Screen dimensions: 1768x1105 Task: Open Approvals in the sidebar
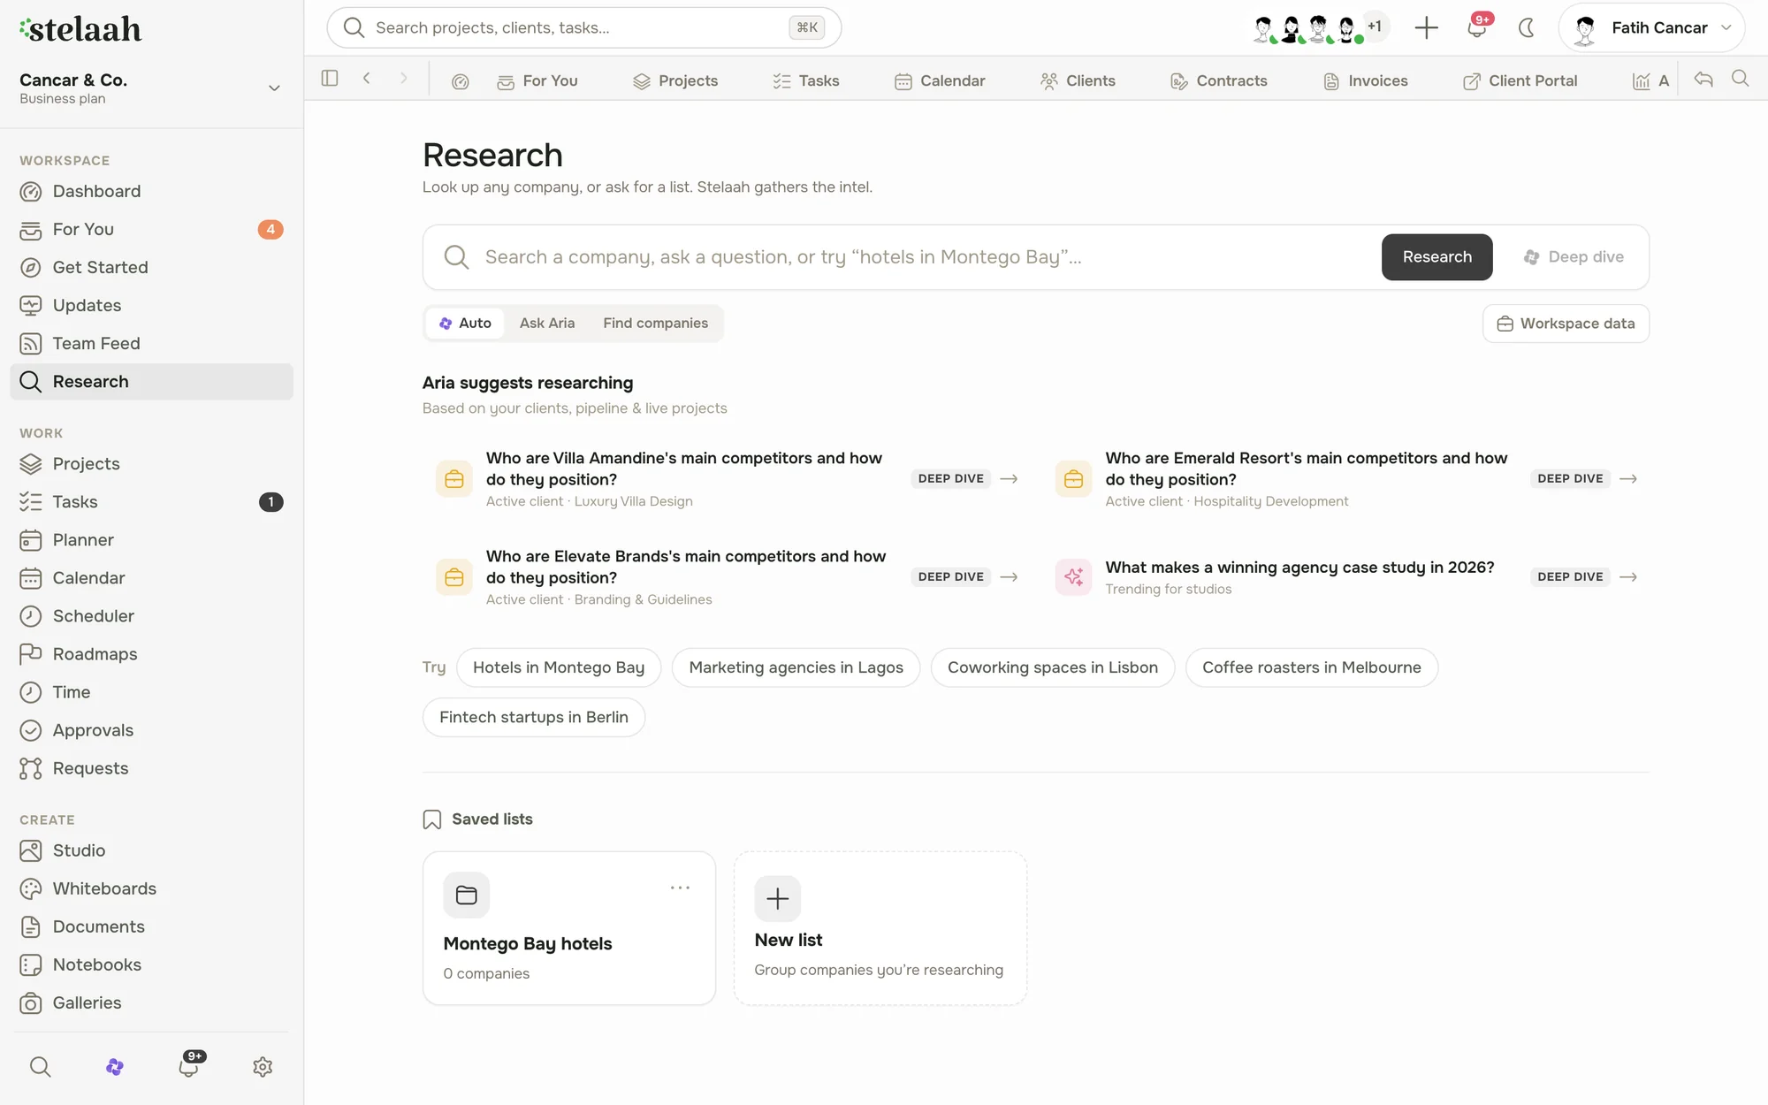[151, 730]
